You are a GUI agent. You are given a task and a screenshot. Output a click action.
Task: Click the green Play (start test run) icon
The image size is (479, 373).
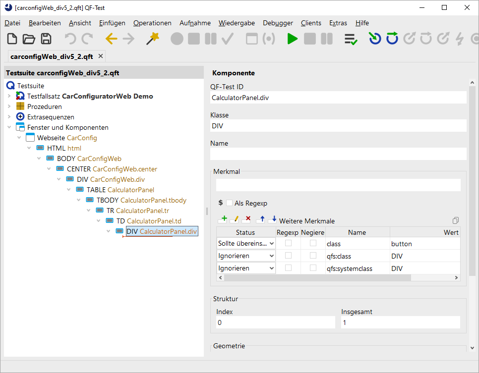point(293,39)
